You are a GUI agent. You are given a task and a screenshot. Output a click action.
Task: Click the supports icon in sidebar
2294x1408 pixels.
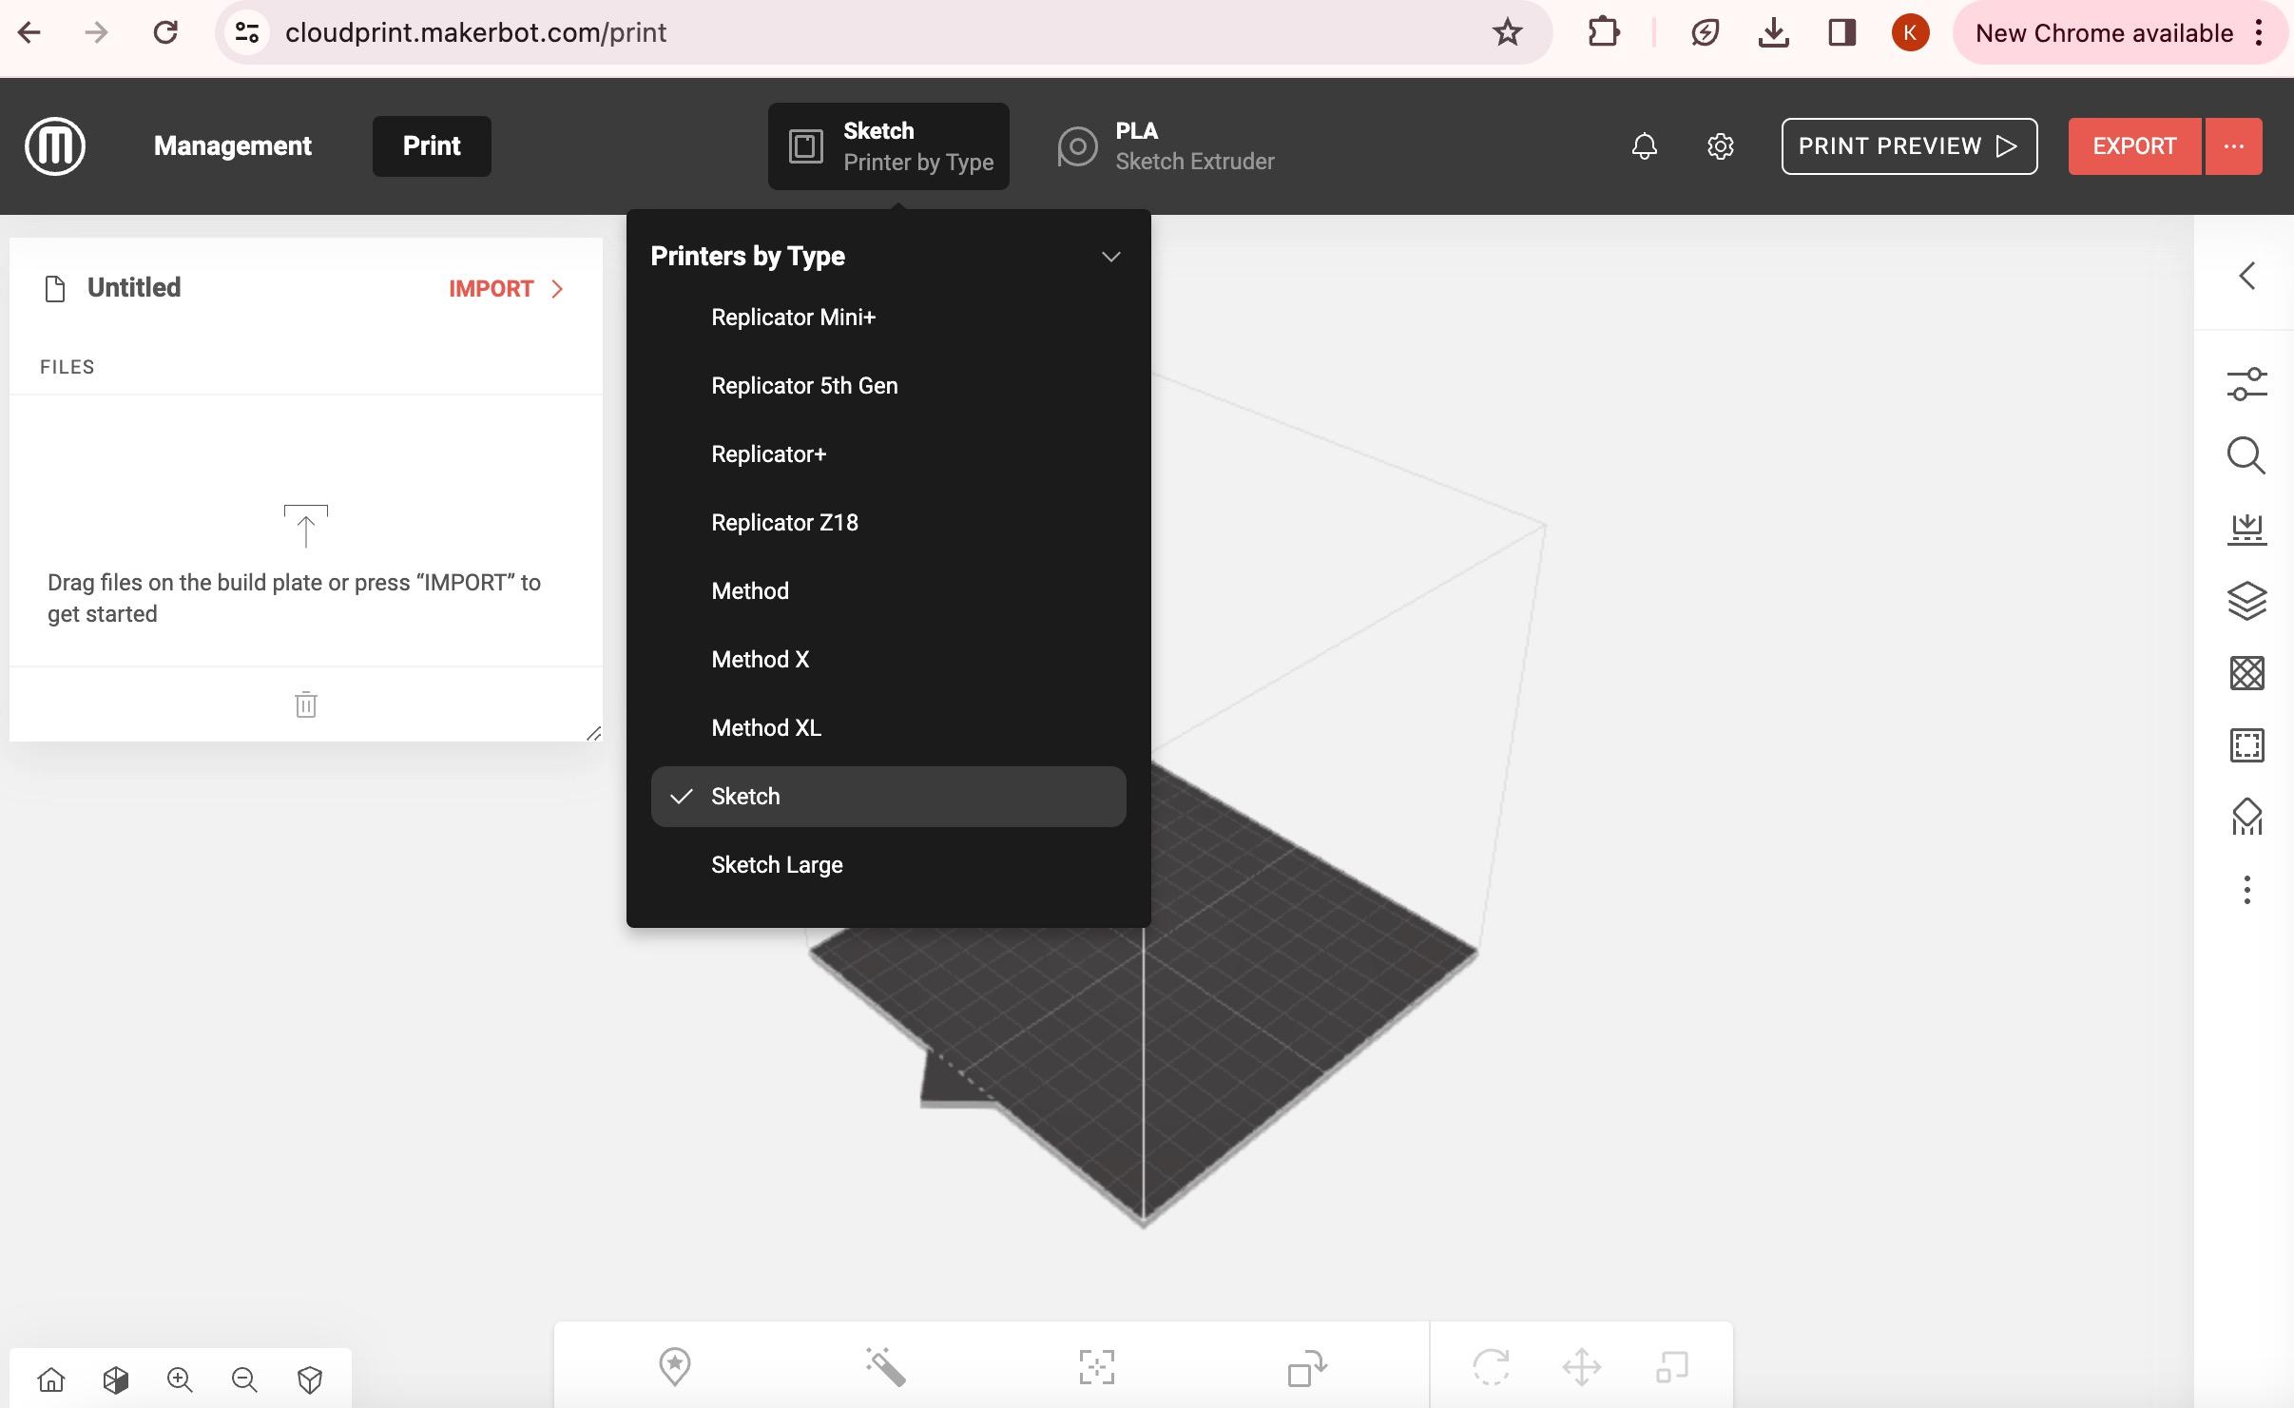(x=2247, y=818)
